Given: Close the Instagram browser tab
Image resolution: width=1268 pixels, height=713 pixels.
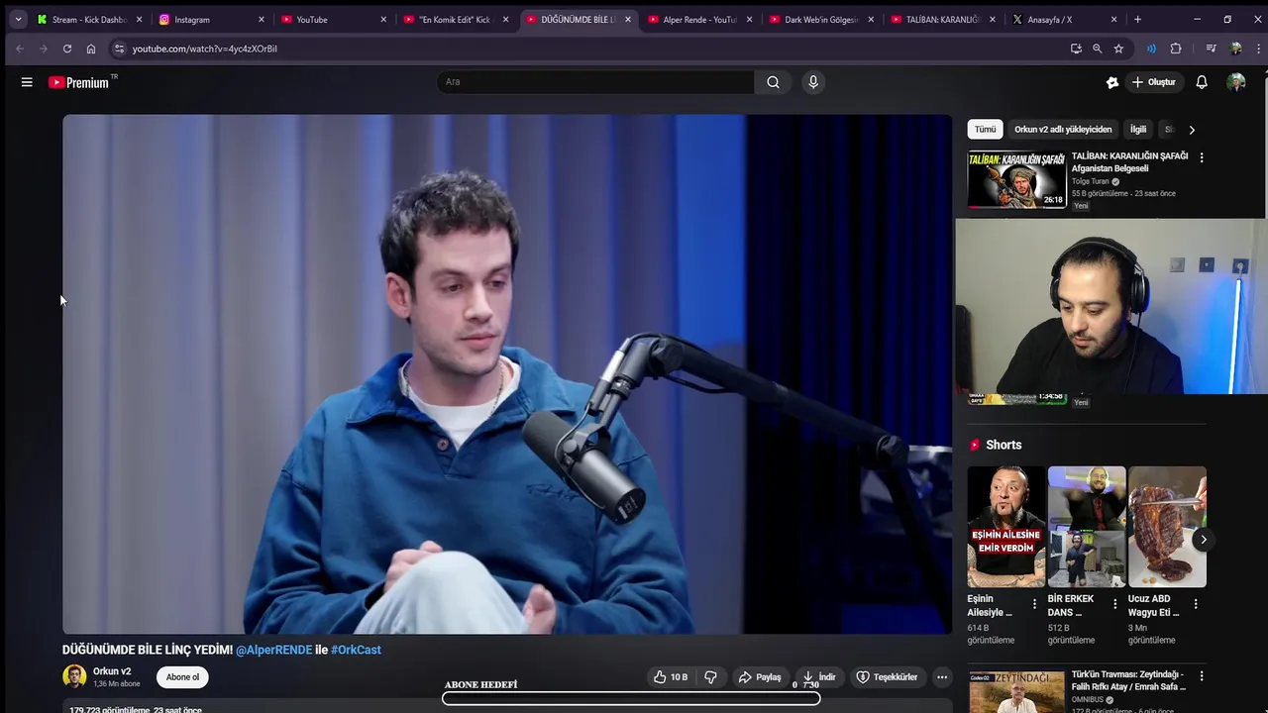Looking at the screenshot, I should (262, 19).
